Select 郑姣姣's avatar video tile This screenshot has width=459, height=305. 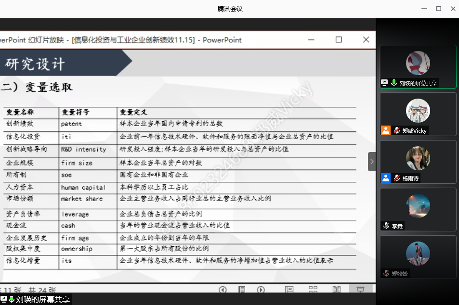[x=418, y=253]
